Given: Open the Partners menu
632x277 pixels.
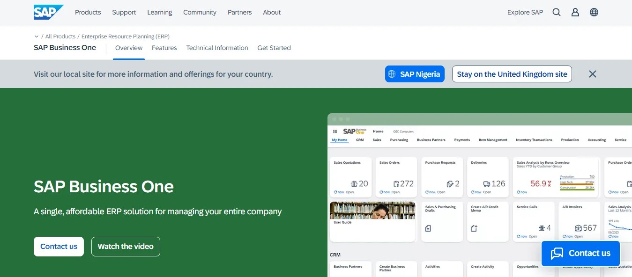Looking at the screenshot, I should coord(240,13).
